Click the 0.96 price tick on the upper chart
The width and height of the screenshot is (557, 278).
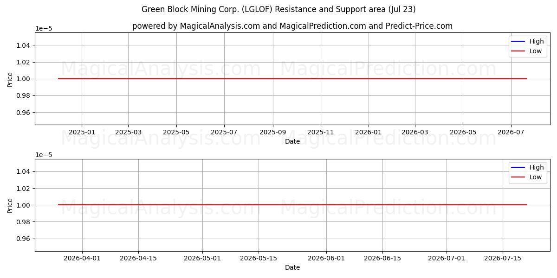click(24, 113)
